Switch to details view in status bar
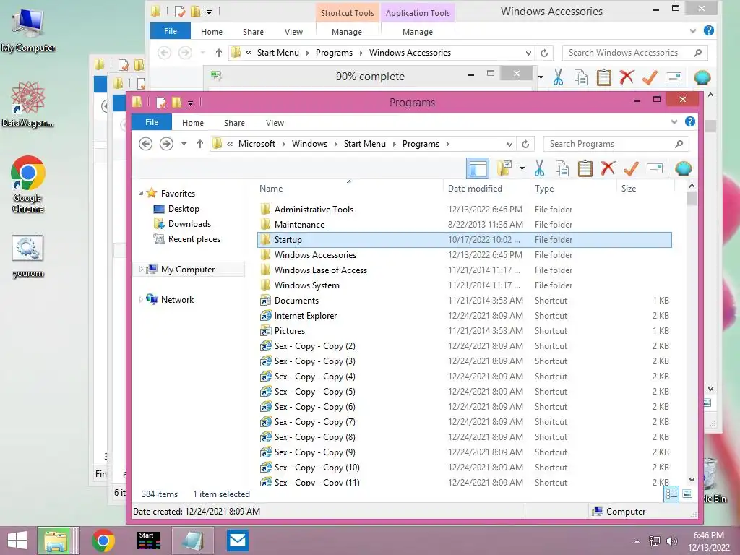 (x=671, y=494)
